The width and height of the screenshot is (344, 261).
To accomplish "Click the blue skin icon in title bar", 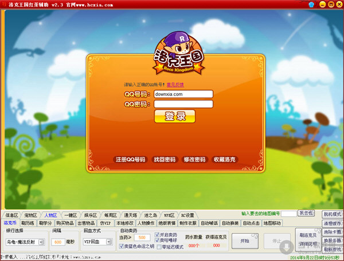I will point(311,4).
